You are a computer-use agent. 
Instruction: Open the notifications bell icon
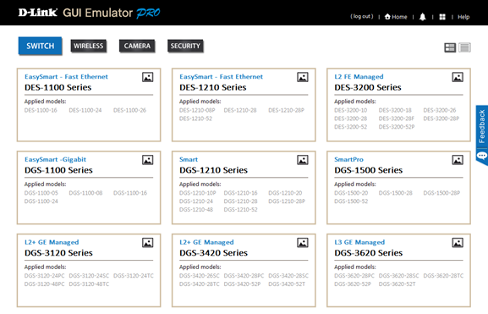(x=422, y=17)
